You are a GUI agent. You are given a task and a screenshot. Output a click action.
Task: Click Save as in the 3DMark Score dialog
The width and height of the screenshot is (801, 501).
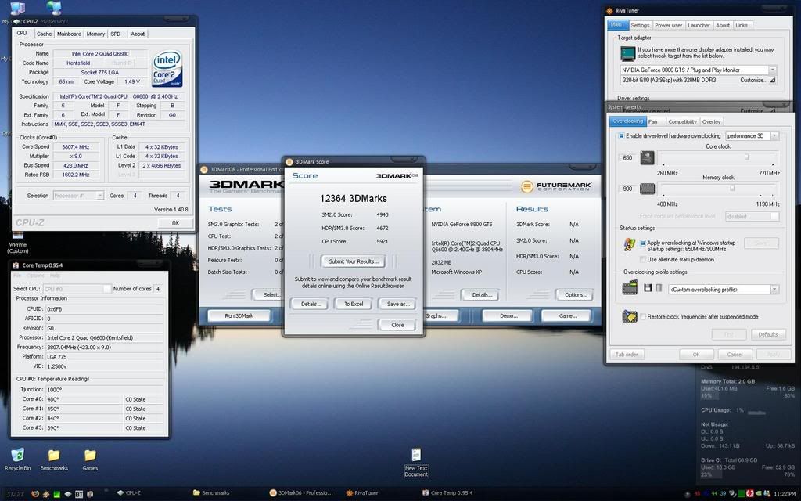coord(398,304)
